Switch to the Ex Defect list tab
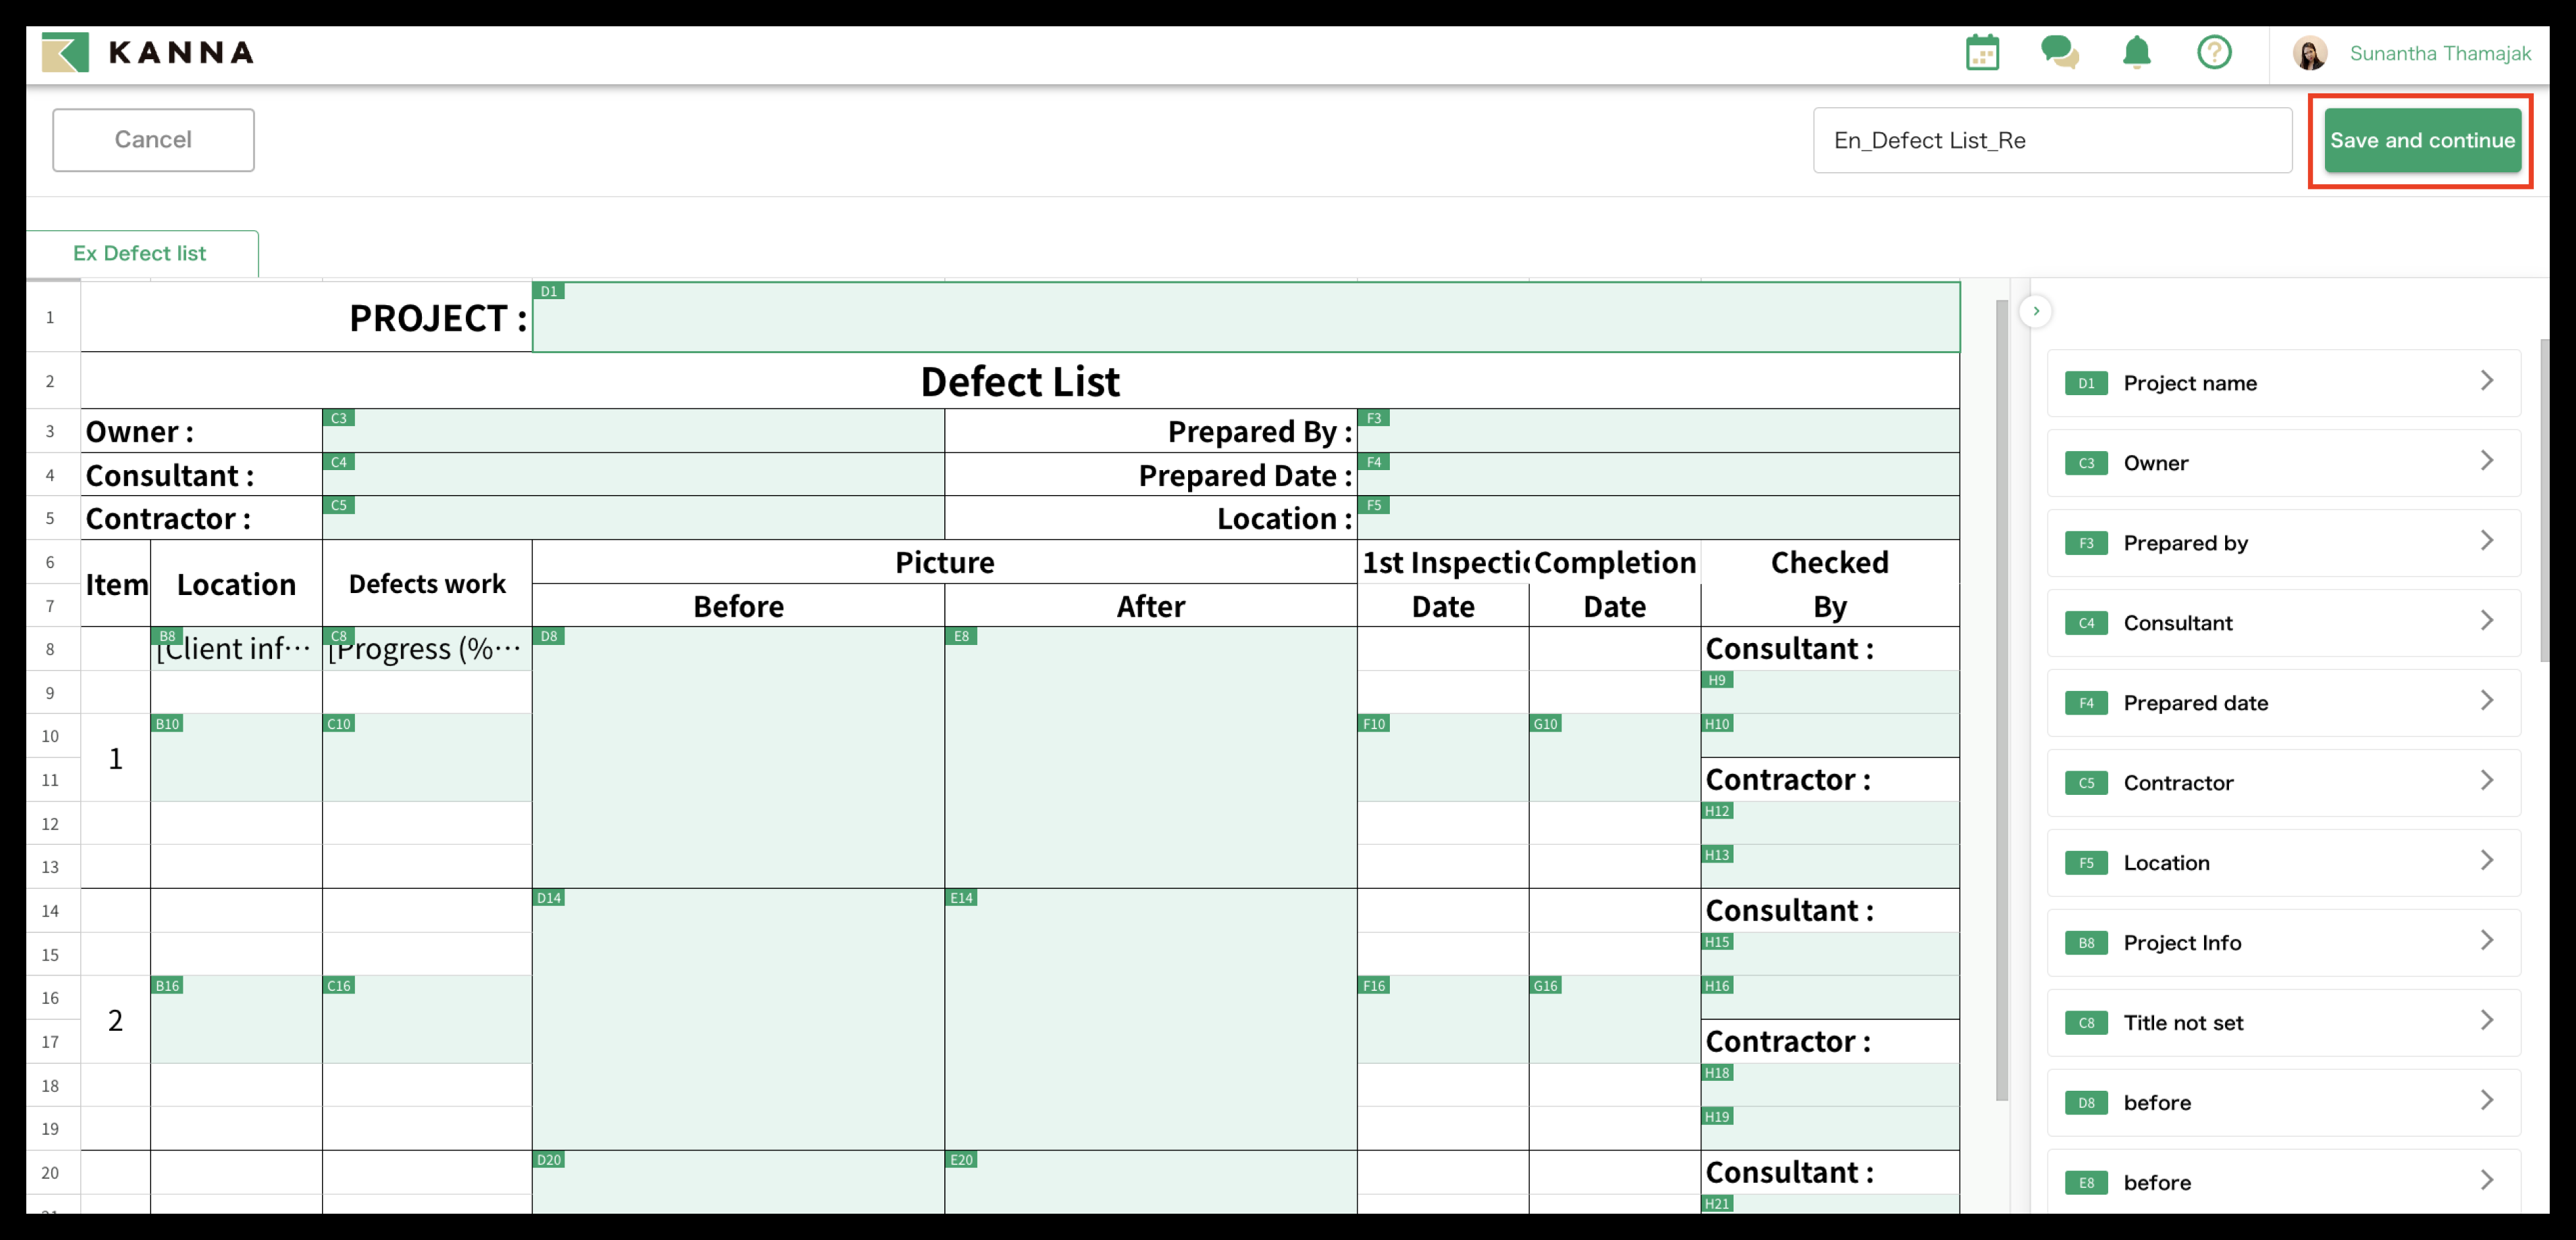The image size is (2576, 1240). click(x=140, y=254)
